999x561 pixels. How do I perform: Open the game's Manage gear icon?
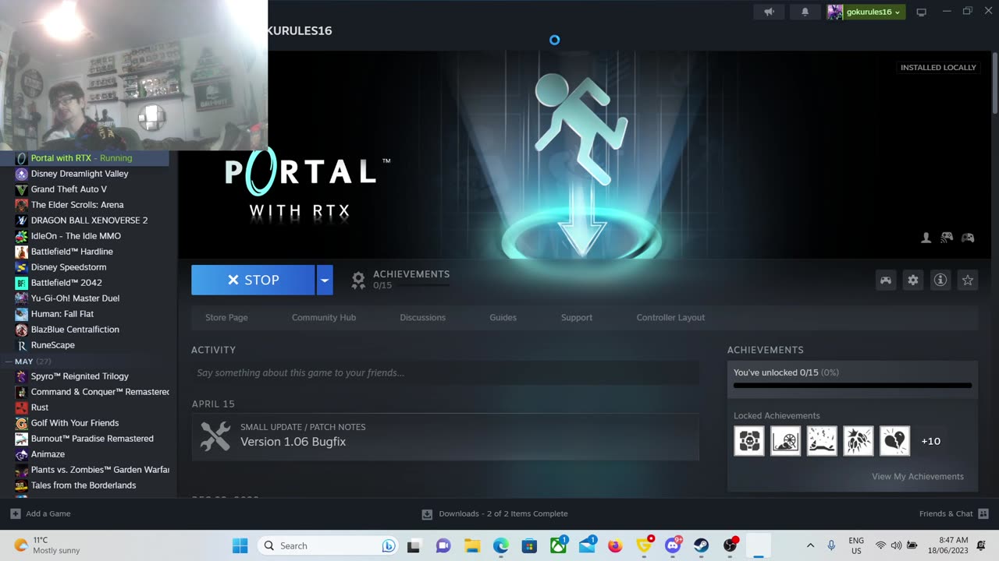coord(913,280)
